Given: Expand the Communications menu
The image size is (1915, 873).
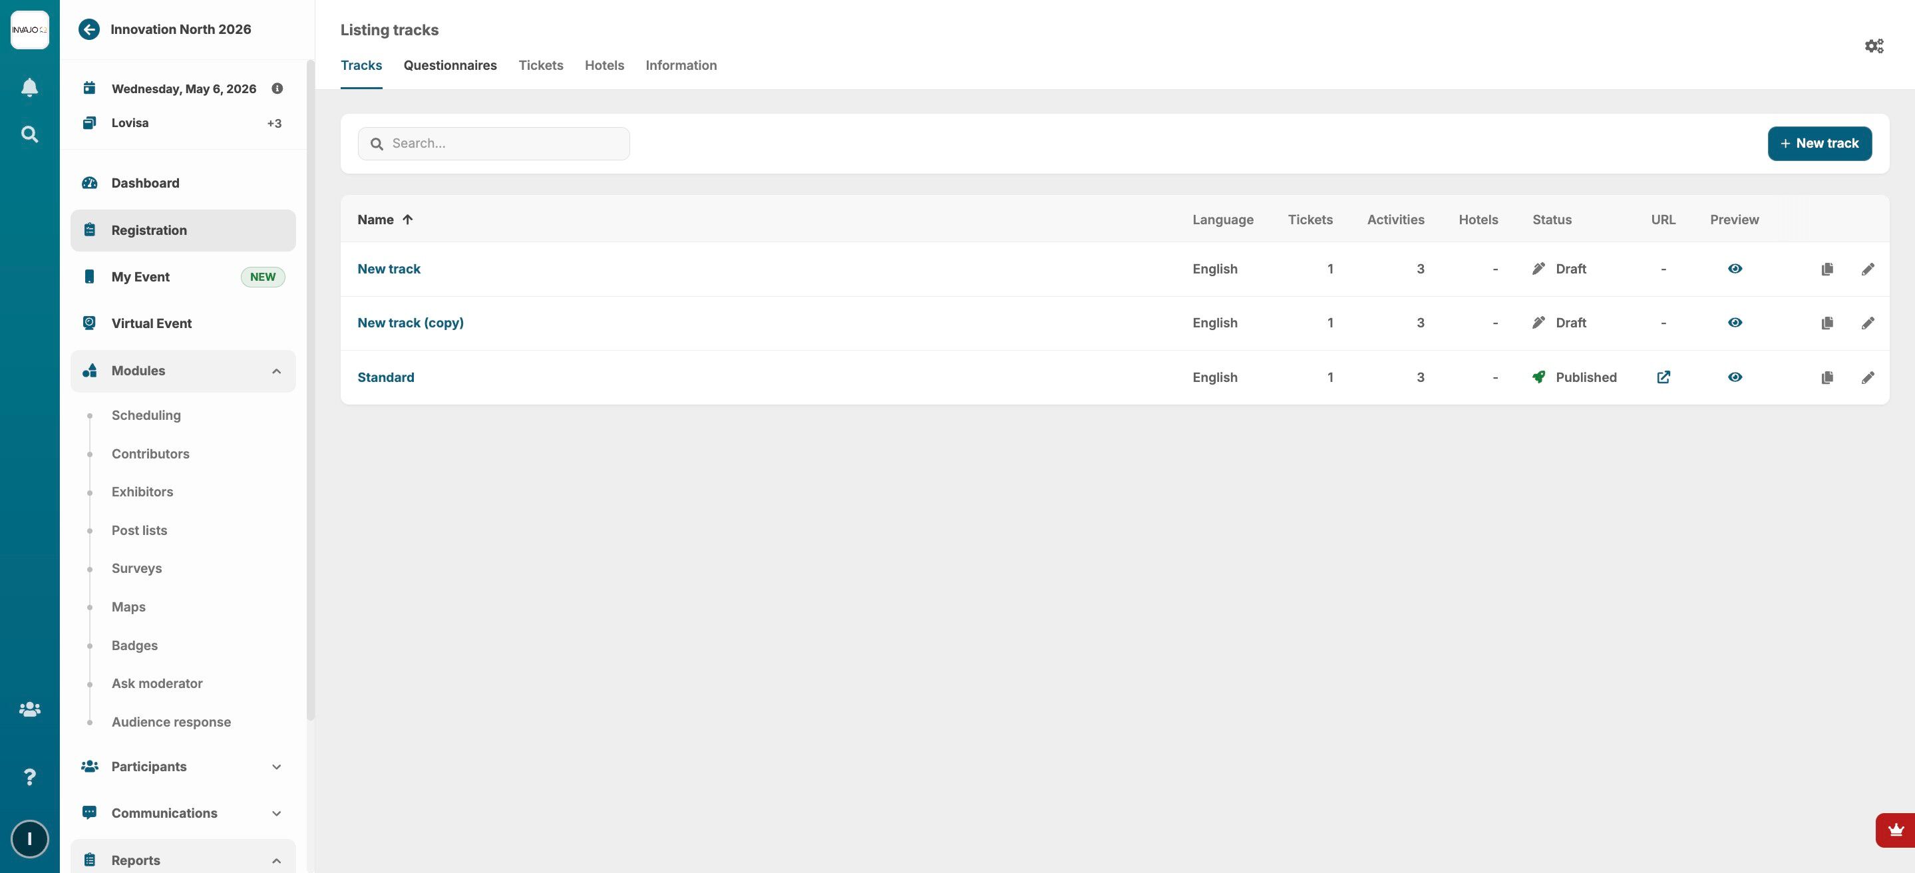Looking at the screenshot, I should pyautogui.click(x=275, y=814).
